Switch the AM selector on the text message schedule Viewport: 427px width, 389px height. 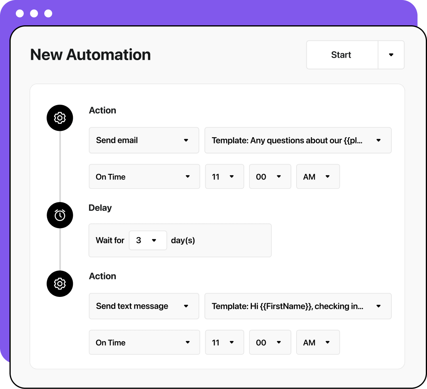click(x=317, y=342)
